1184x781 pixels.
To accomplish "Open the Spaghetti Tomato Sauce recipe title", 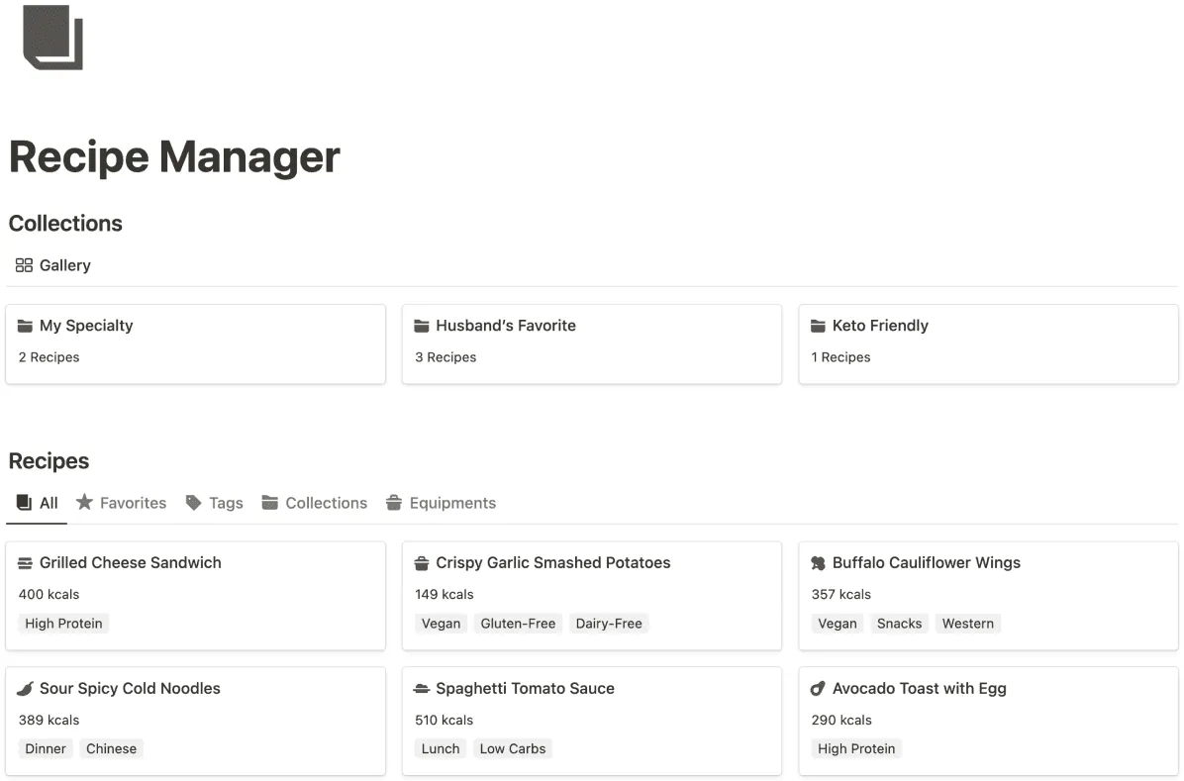I will click(526, 688).
